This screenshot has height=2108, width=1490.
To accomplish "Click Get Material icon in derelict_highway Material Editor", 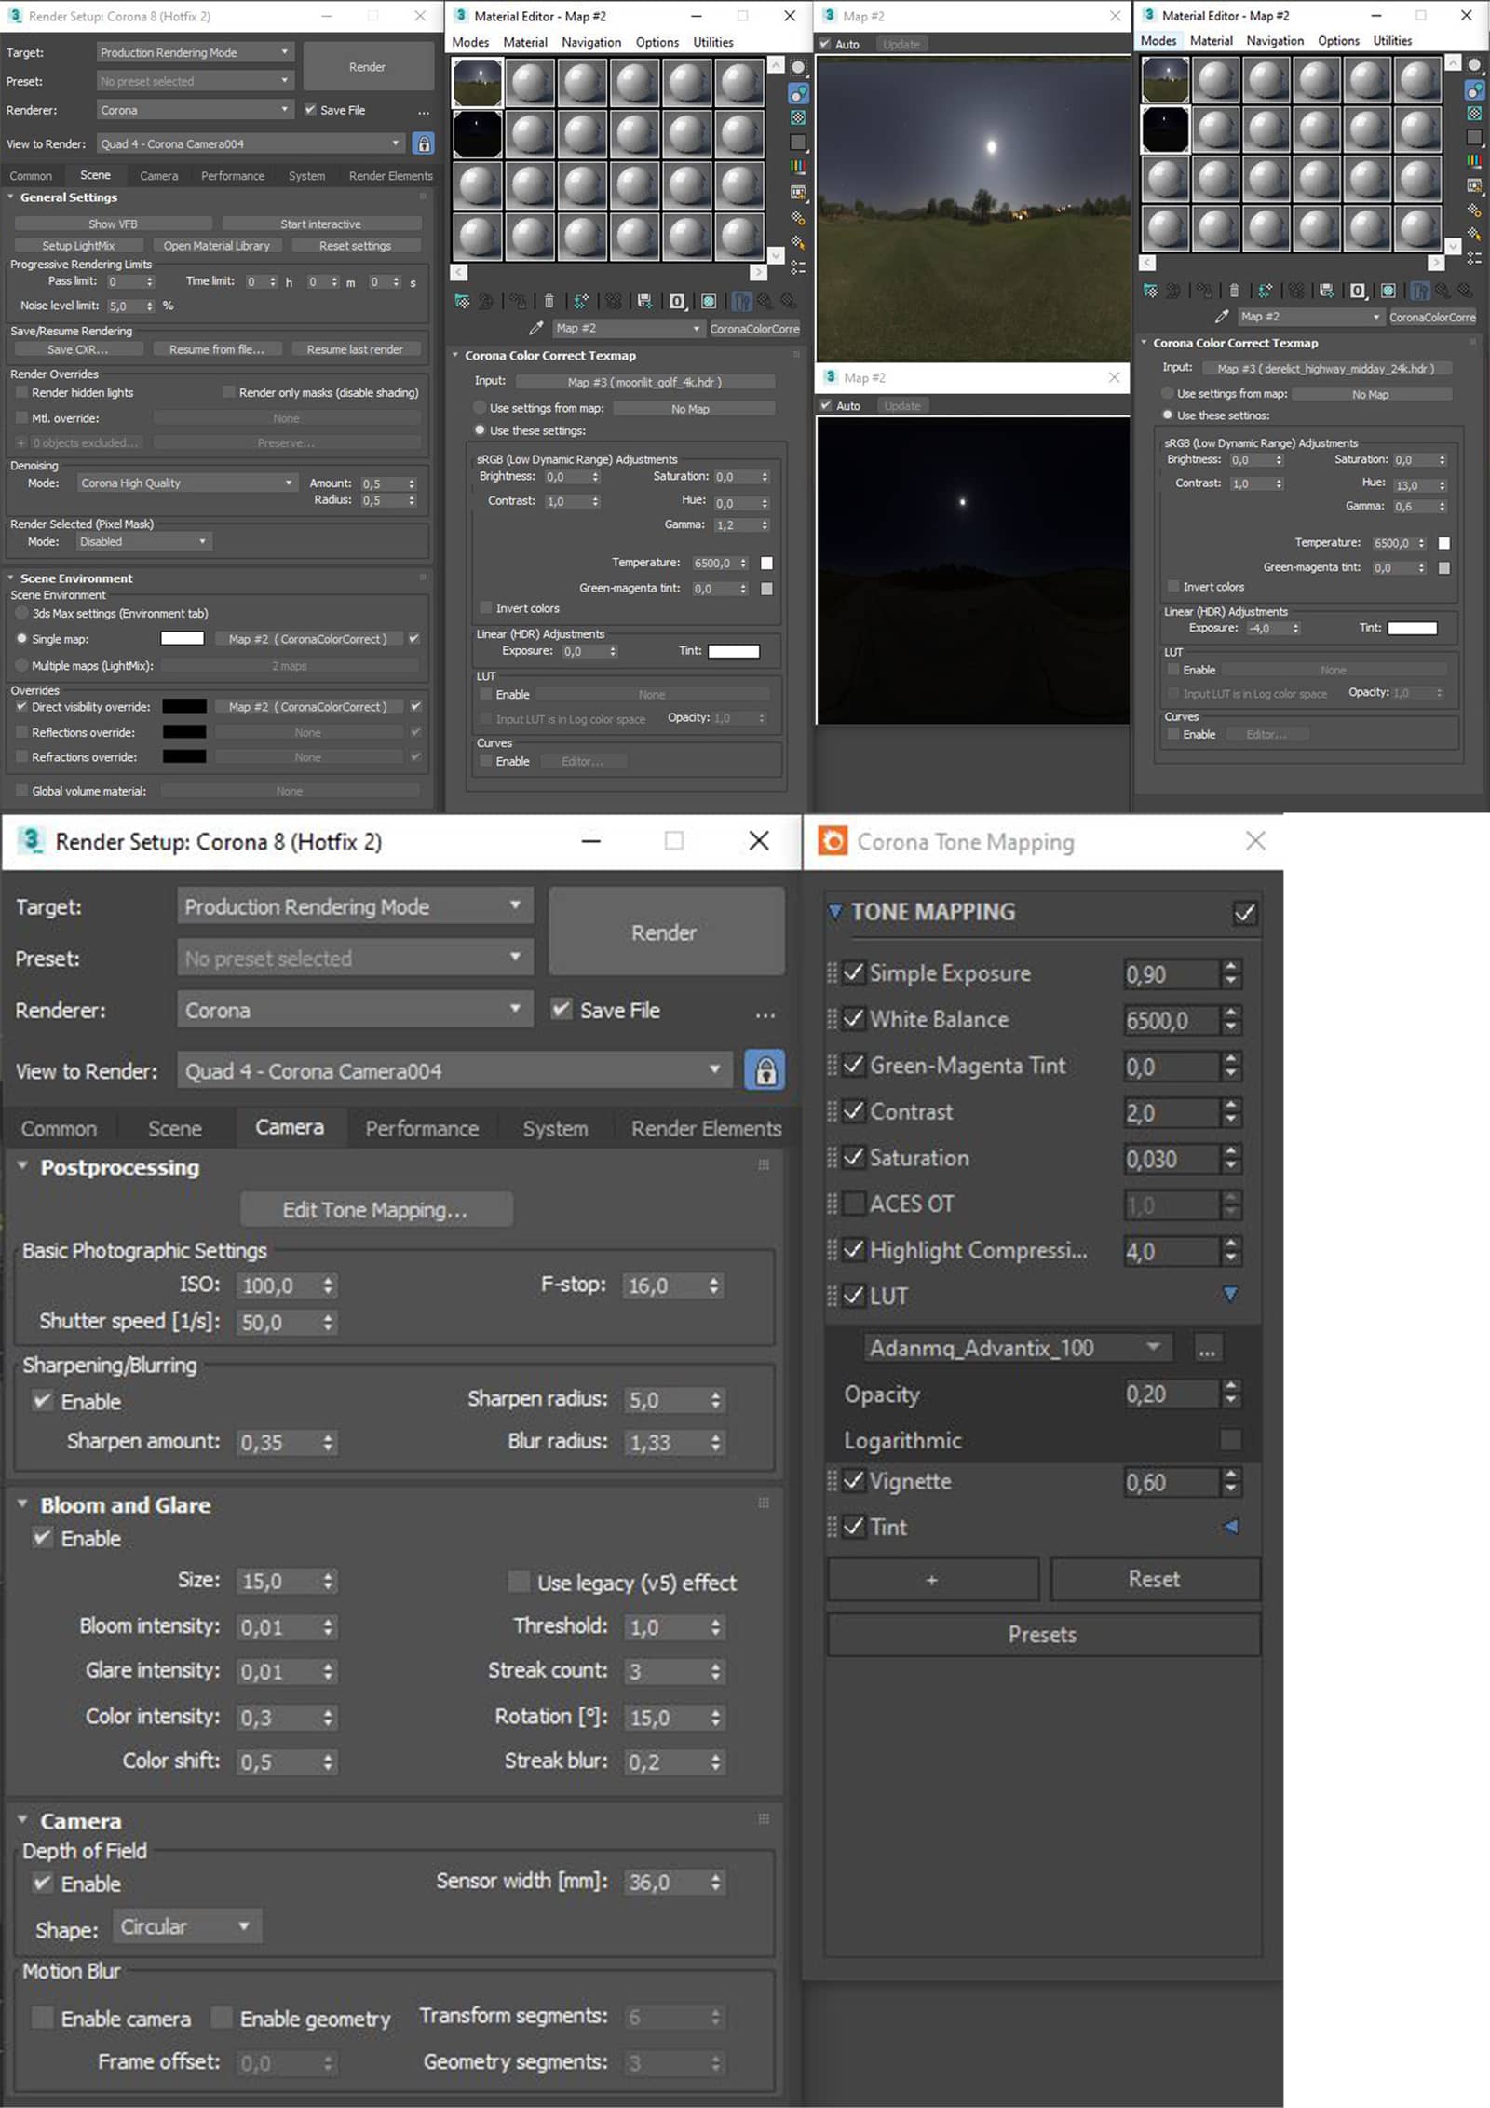I will tap(1151, 291).
